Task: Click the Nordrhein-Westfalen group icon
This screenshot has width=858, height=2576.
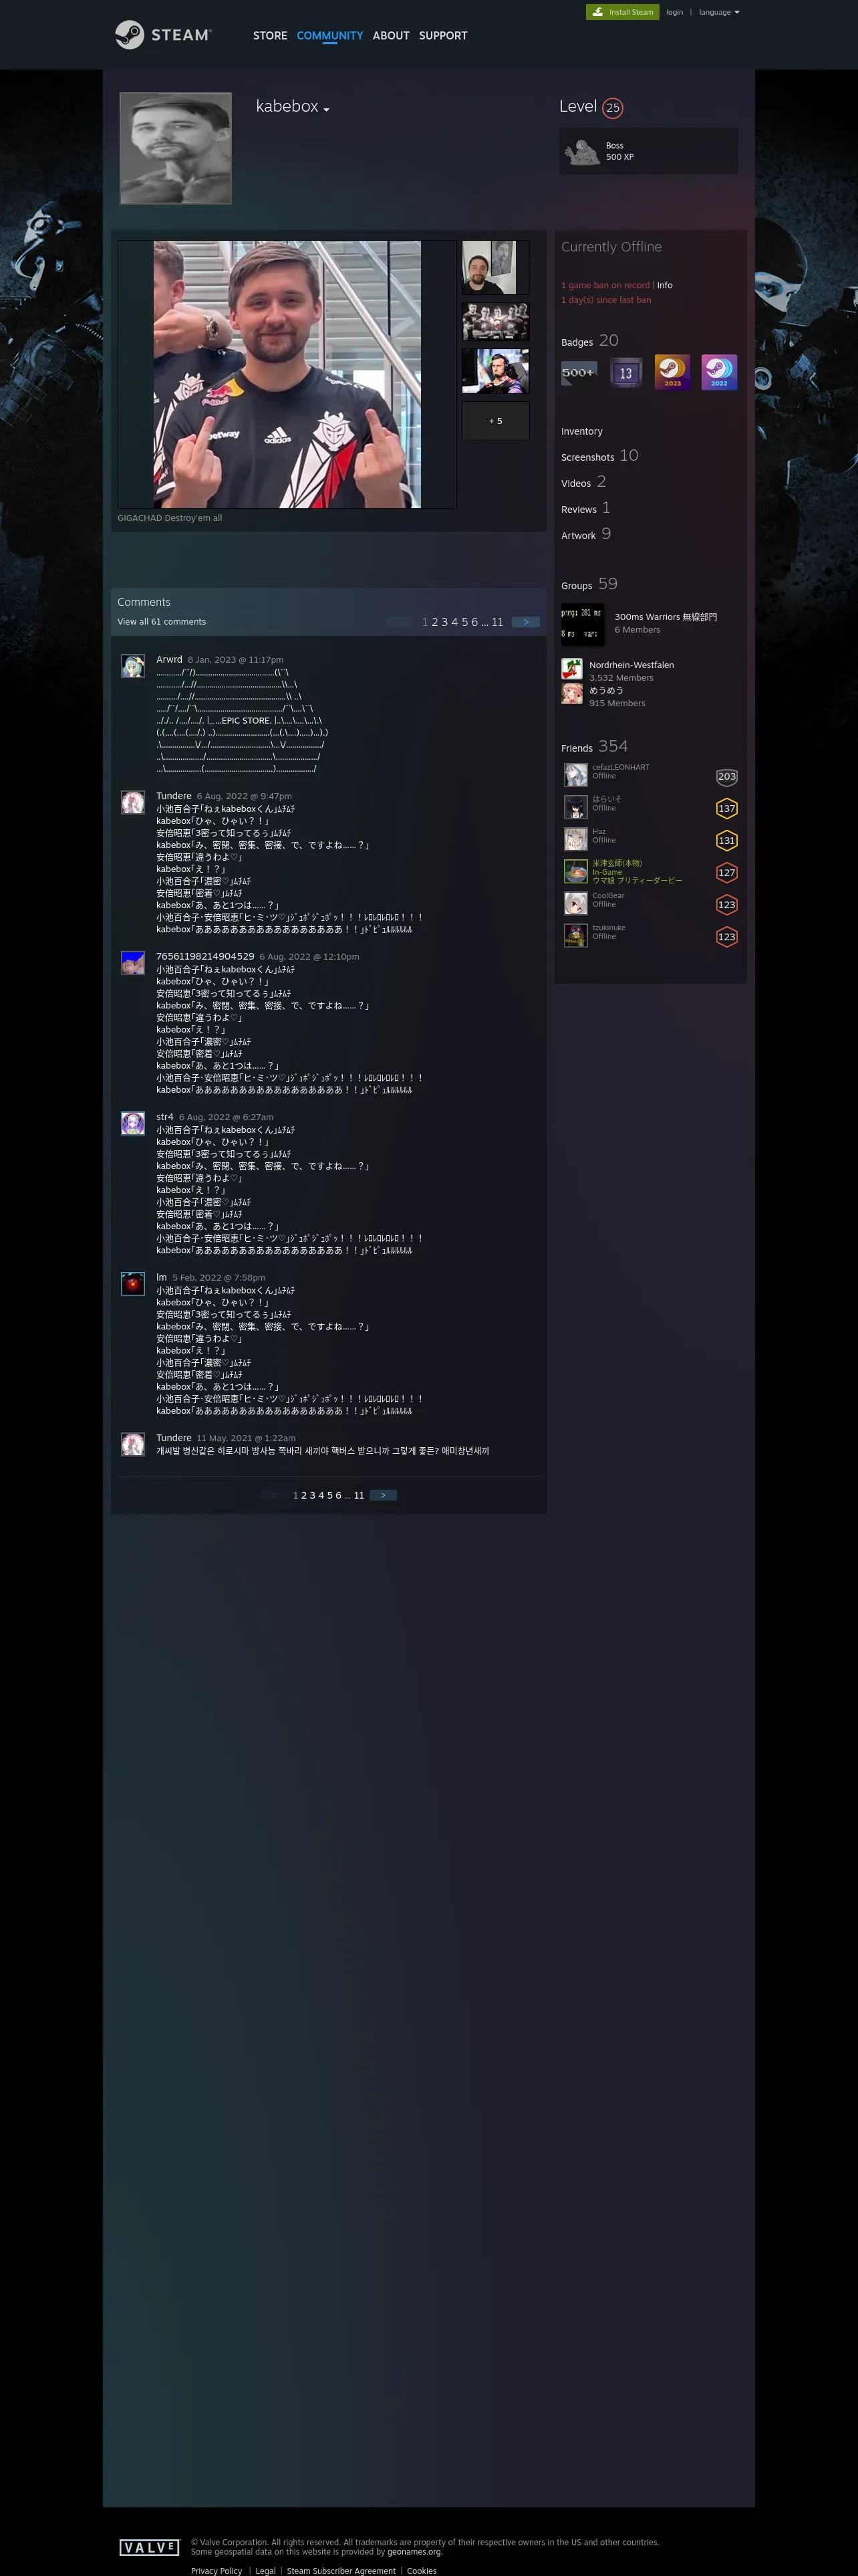Action: [572, 669]
